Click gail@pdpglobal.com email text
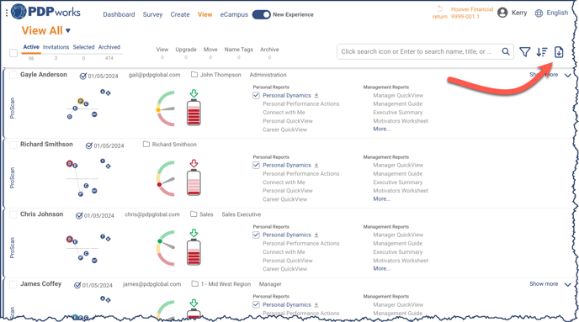Screen dimensions: 579x322 [x=154, y=75]
